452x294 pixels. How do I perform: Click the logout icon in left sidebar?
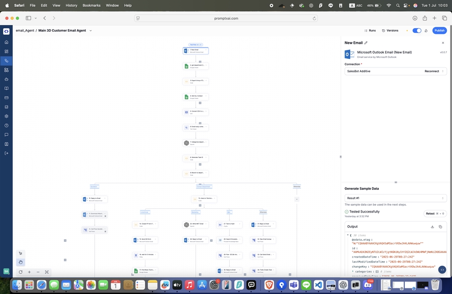coord(6,153)
